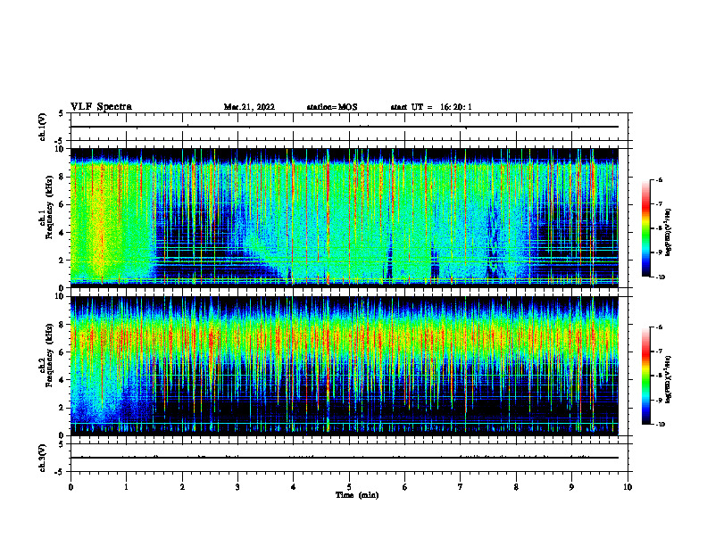This screenshot has height=546, width=707.
Task: Click the ch.2 colorbar '-10' label
Action: 660,425
